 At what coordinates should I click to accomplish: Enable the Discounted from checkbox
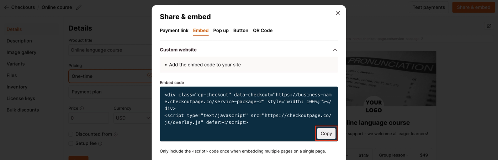[71, 134]
